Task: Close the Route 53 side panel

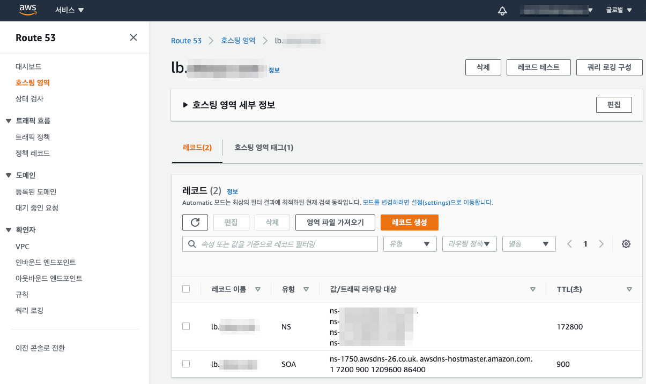Action: click(133, 37)
